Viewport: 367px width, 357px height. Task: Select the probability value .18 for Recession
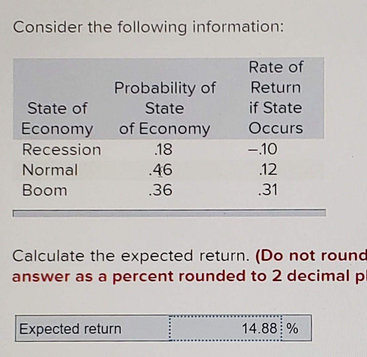coord(163,149)
